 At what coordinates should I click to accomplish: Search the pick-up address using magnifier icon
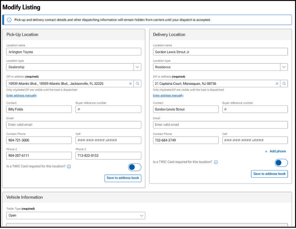click(x=138, y=84)
